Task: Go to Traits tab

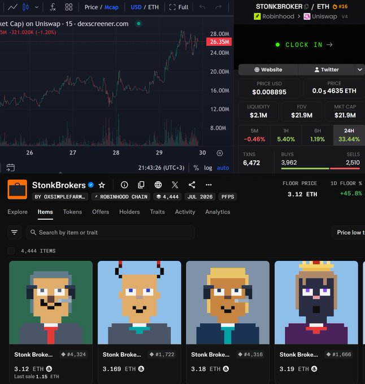Action: pos(157,212)
